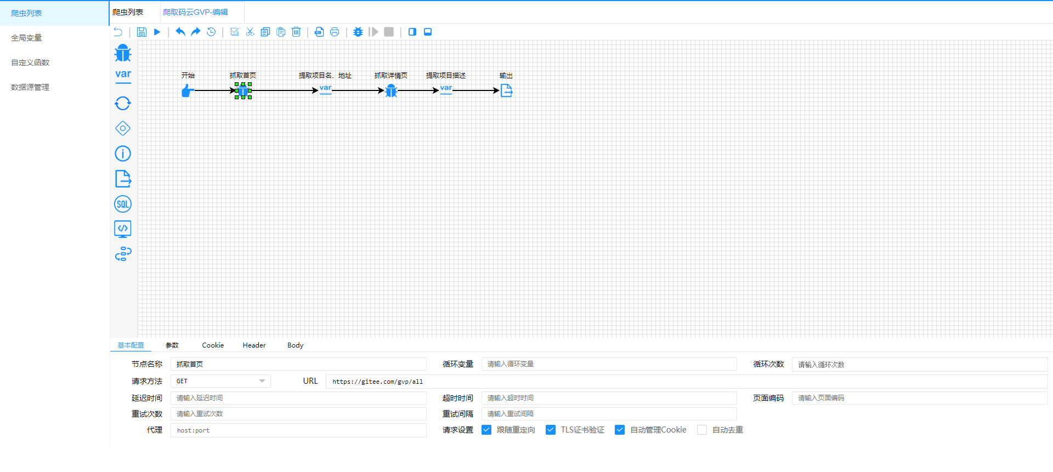Viewport: 1053px width, 472px height.
Task: Select the SQL node in palette
Action: 123,204
